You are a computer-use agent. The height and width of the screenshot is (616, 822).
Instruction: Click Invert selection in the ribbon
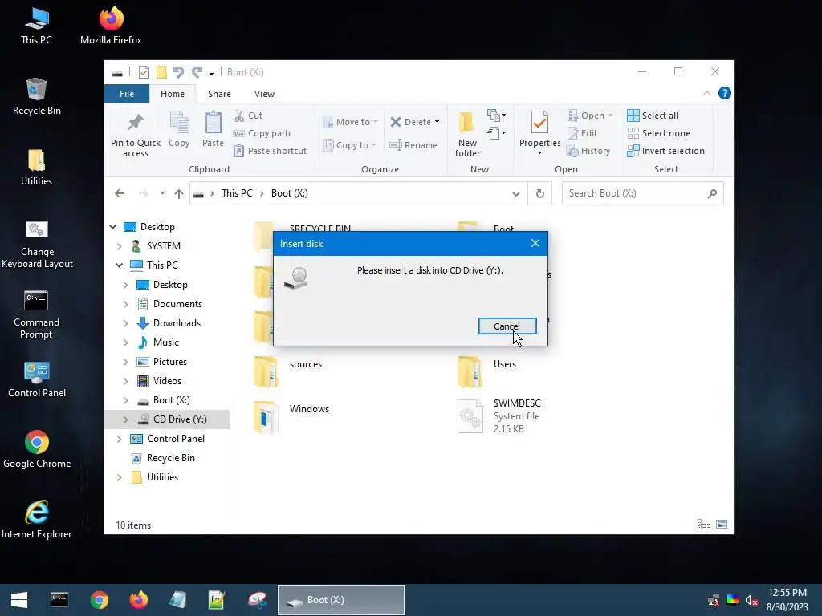click(x=665, y=151)
